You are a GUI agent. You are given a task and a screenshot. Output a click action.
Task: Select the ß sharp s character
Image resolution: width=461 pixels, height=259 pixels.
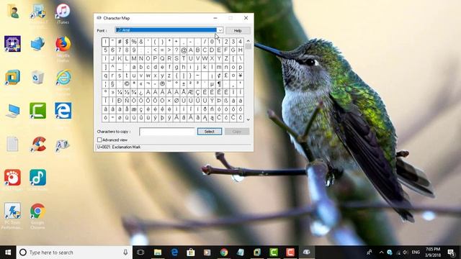[226, 101]
